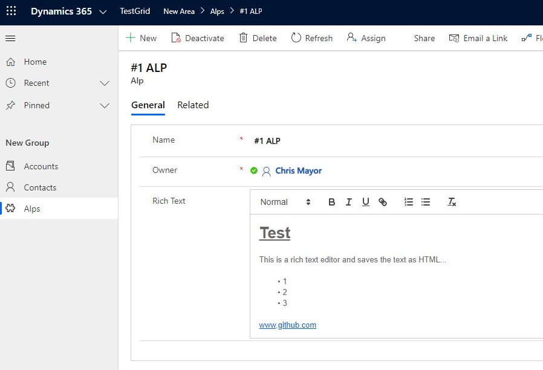Screen dimensions: 543x370
Task: Open the www.github.com link
Action: coord(287,325)
